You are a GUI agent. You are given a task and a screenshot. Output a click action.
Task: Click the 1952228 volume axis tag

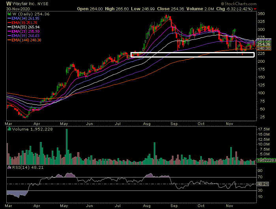pyautogui.click(x=266, y=160)
